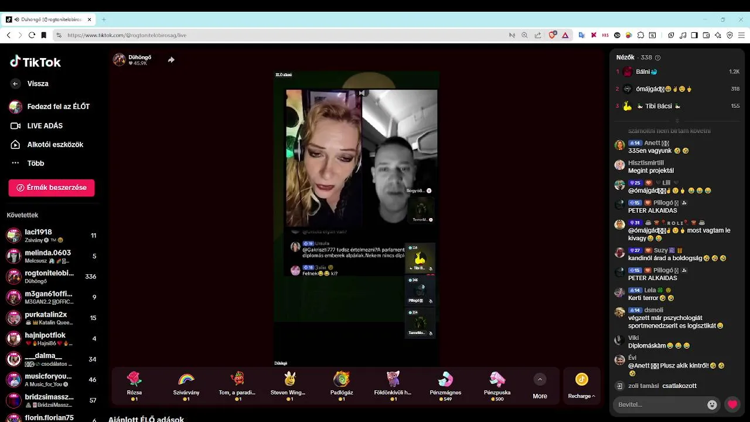The height and width of the screenshot is (422, 750).
Task: Open the browser hamburger menu
Action: pyautogui.click(x=741, y=35)
